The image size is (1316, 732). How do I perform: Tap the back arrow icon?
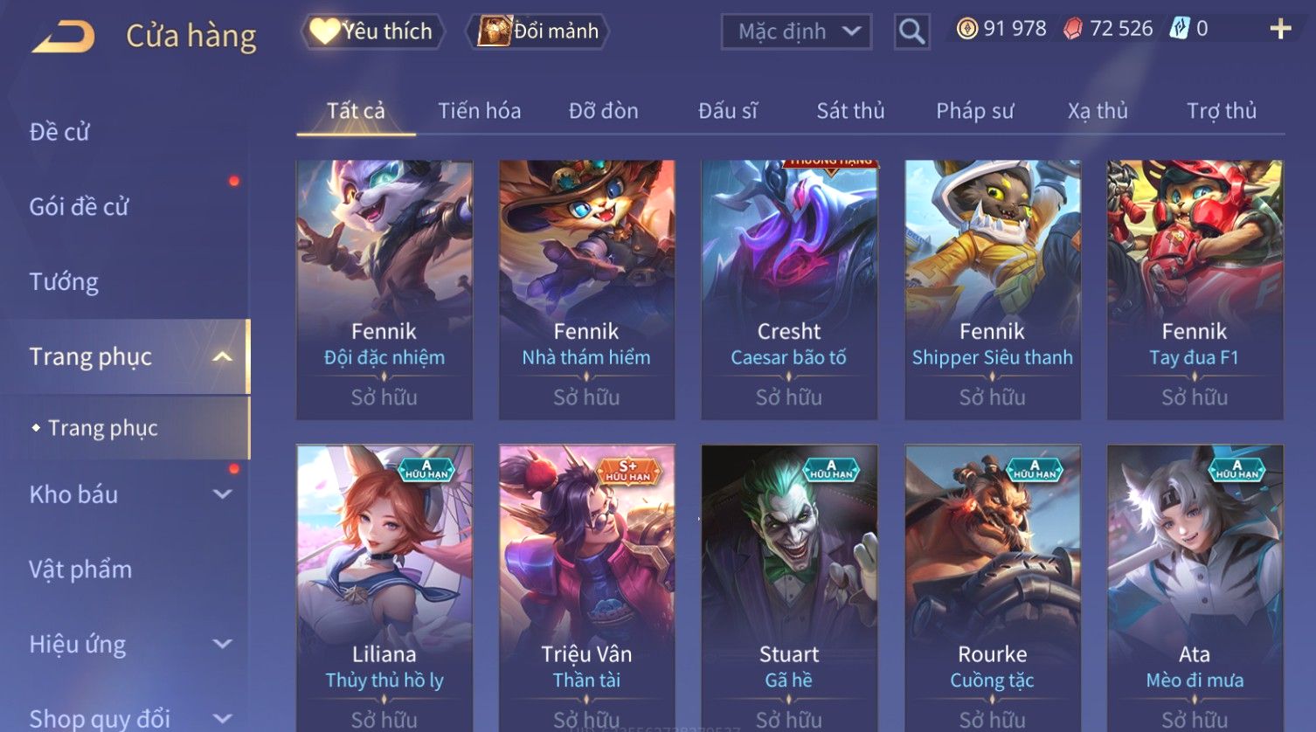tap(63, 38)
